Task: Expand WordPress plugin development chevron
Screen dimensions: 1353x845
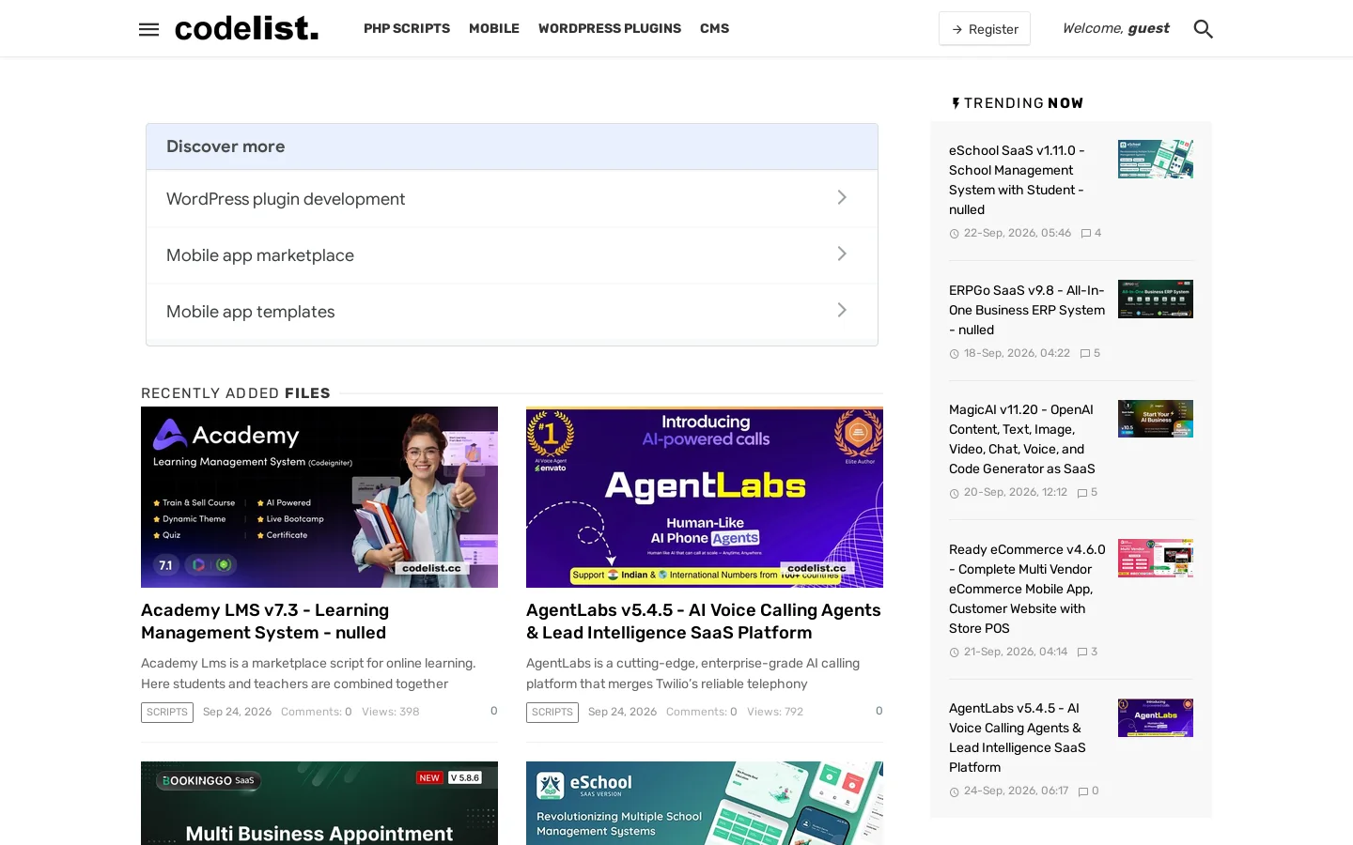Action: 842,197
